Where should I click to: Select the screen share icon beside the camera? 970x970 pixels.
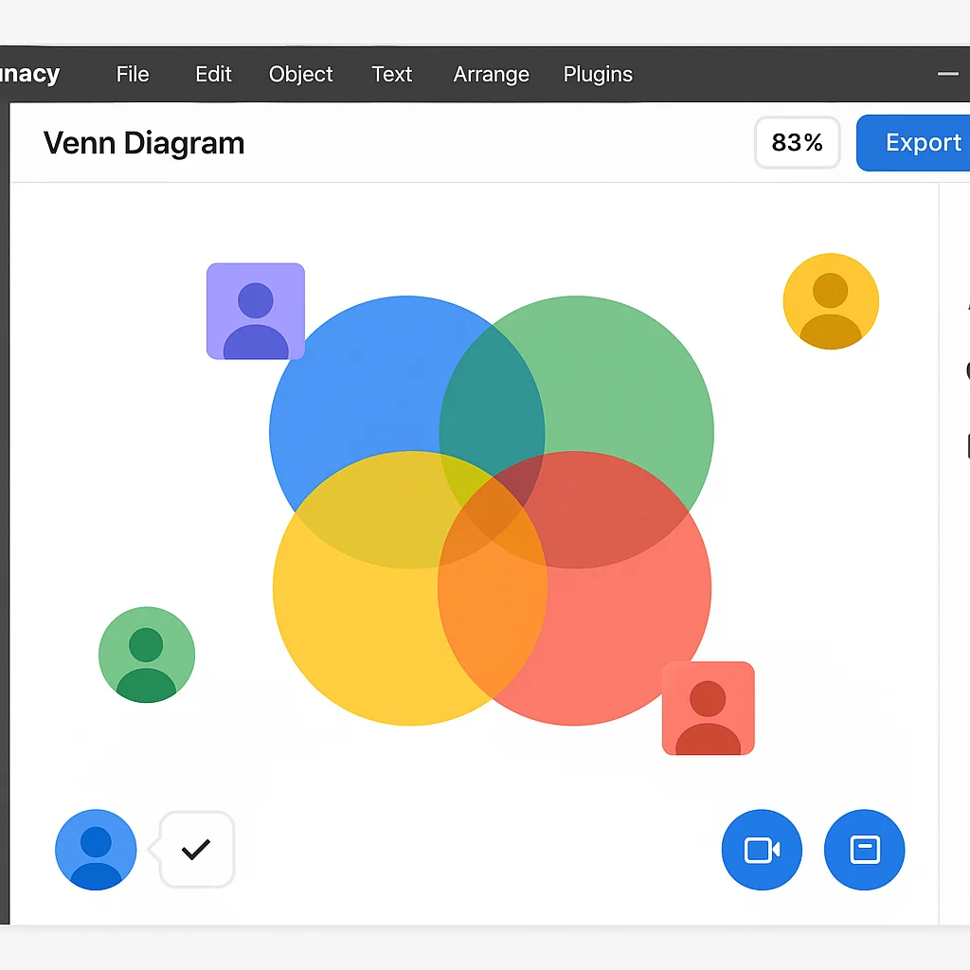864,850
